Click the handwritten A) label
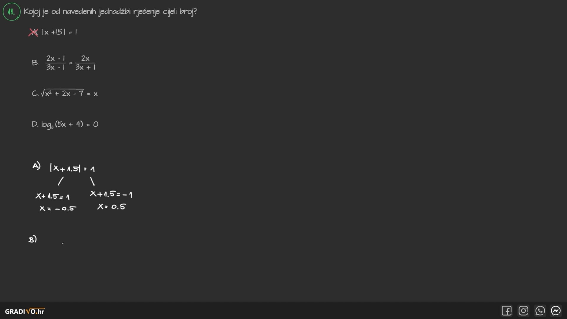The image size is (567, 319). click(x=36, y=166)
